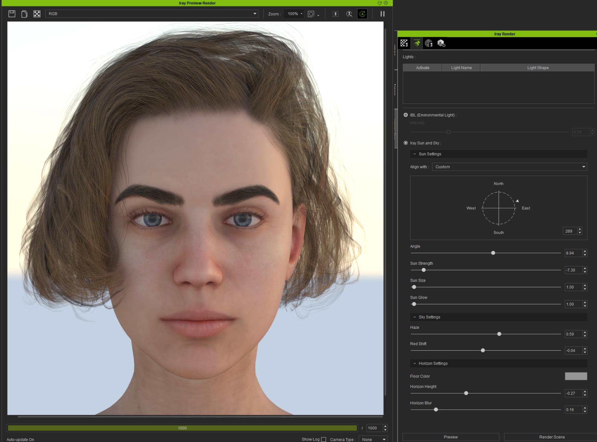Viewport: 597px width, 442px height.
Task: Click the Angle value field 8.94
Action: pos(573,253)
